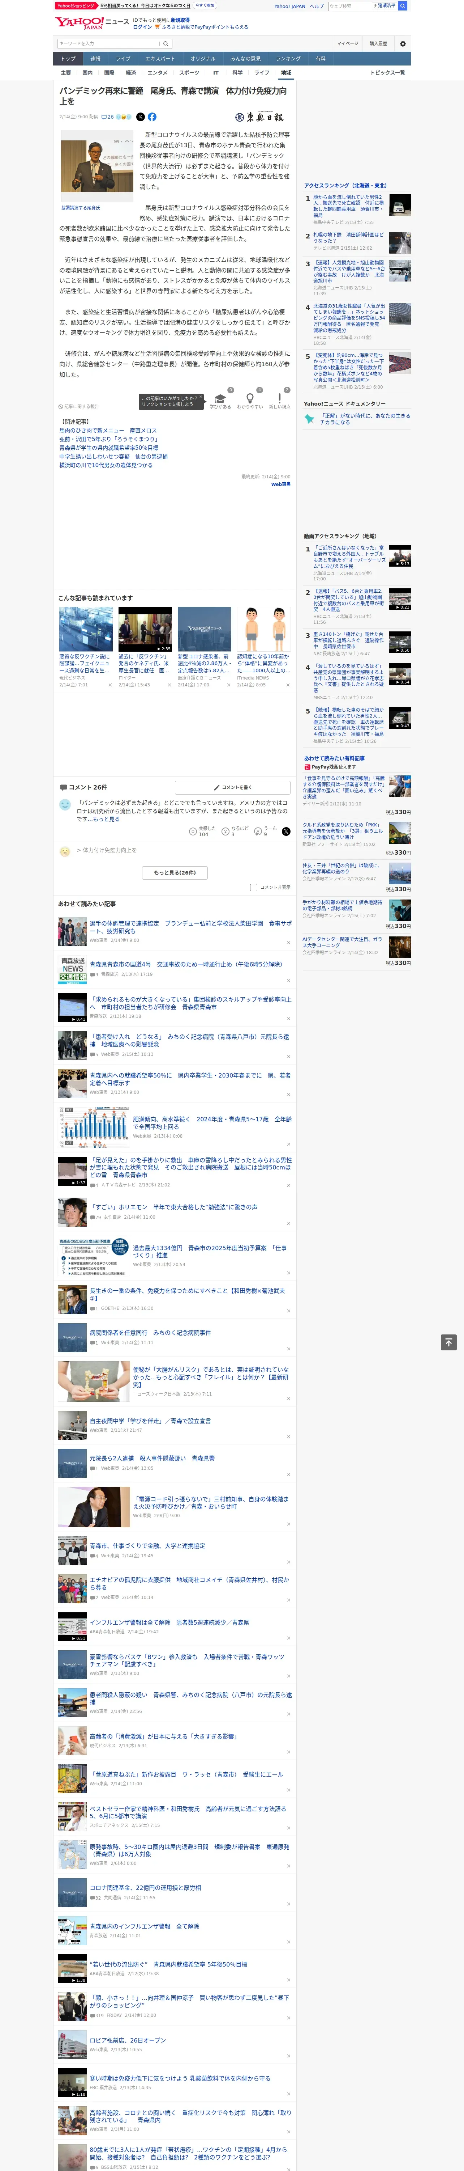The height and width of the screenshot is (2171, 464).
Task: Select the みんなの意見 navigation tab
Action: (x=246, y=59)
